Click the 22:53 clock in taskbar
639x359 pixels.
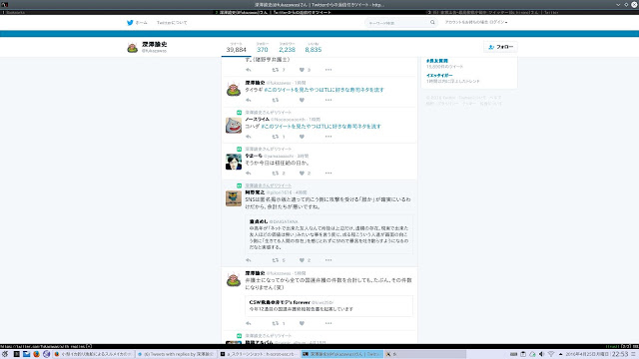(620, 354)
